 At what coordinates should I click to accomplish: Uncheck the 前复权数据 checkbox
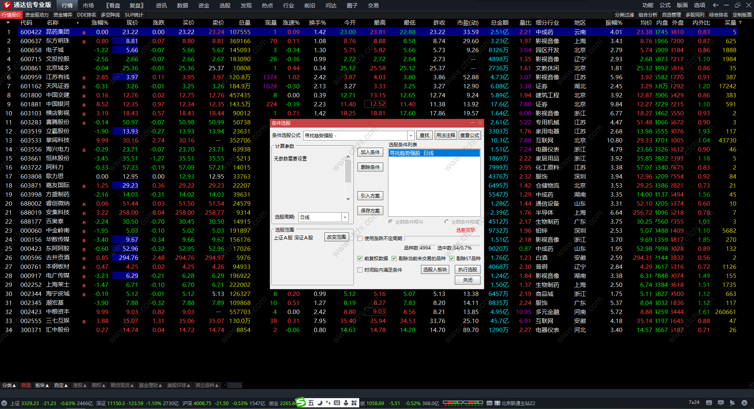point(360,258)
